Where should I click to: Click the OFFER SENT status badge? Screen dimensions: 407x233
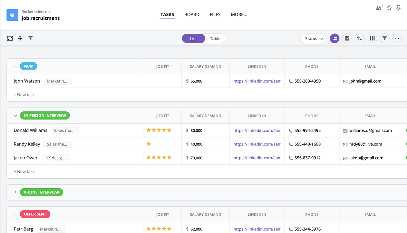tap(35, 214)
